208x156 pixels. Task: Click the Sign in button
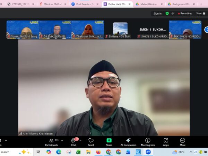157,14
